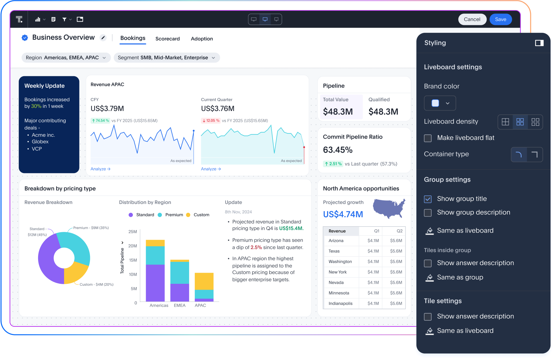Click the notes/text tile icon in the toolbar

(x=53, y=19)
